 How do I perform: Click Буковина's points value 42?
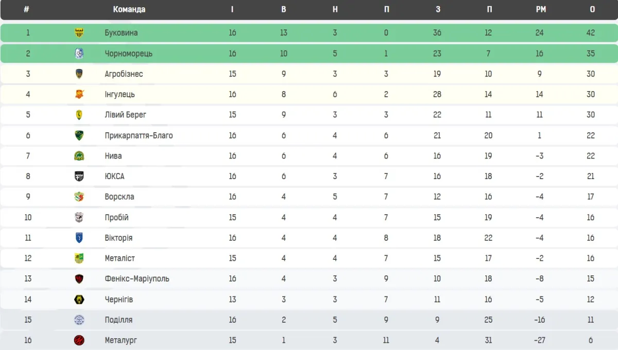click(591, 32)
